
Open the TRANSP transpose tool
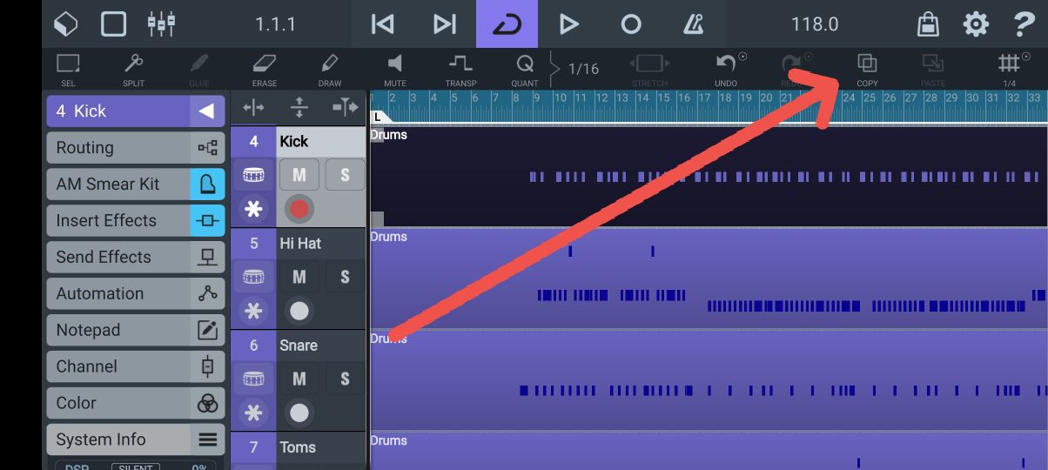[460, 69]
